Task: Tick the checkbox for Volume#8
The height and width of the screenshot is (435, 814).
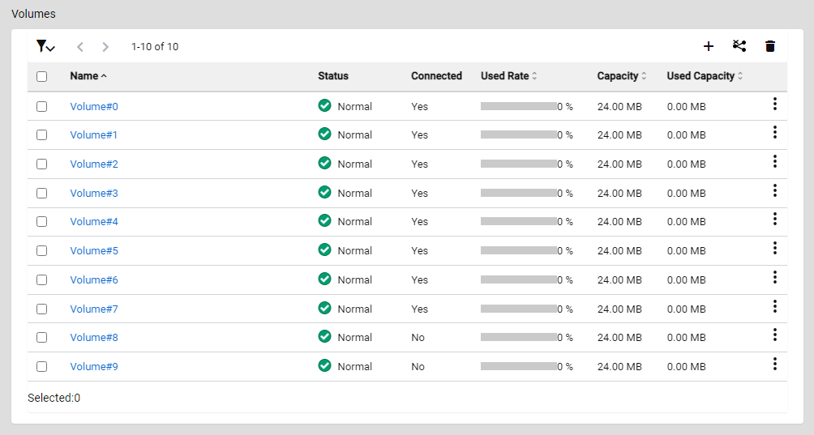Action: 42,338
